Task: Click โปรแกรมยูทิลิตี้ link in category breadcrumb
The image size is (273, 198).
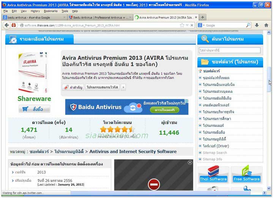Action: 69,151
